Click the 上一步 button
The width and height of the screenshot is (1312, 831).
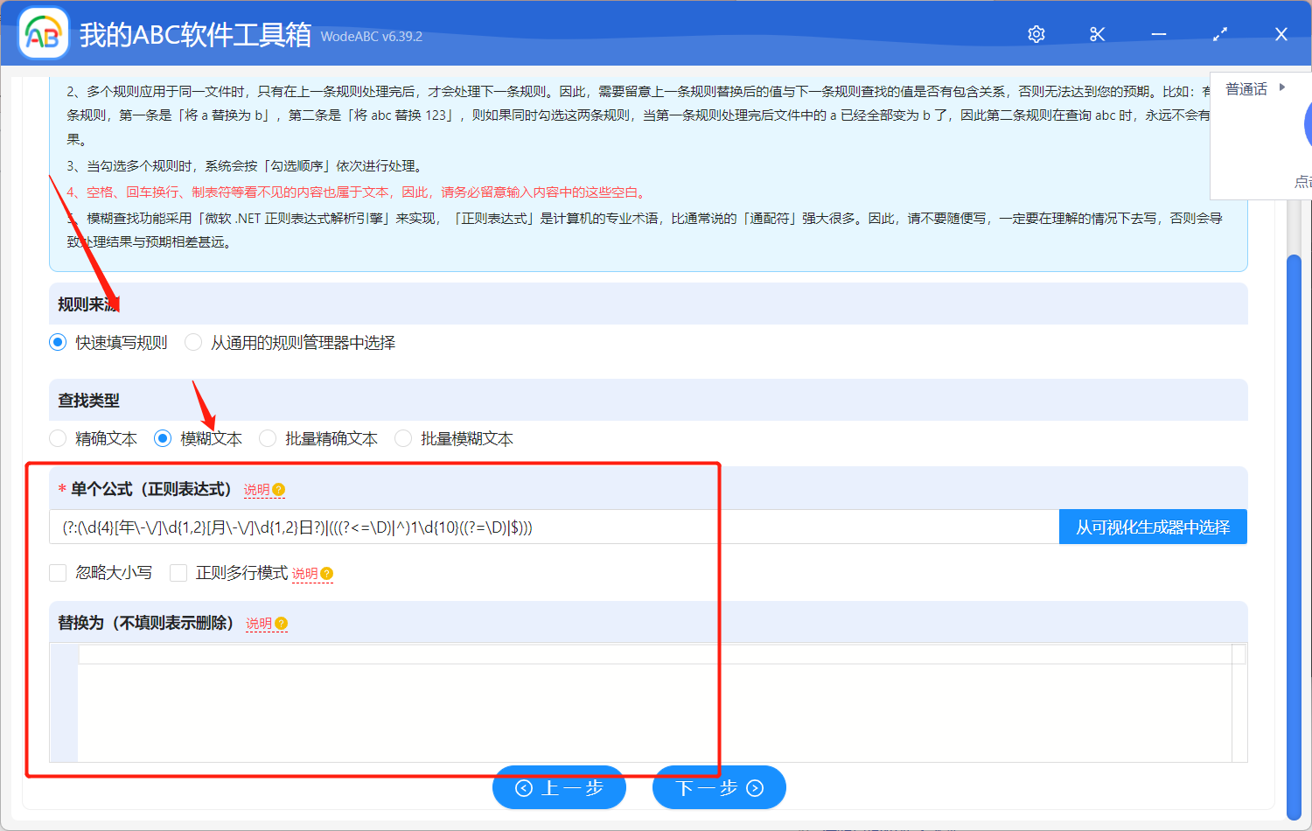click(x=559, y=787)
